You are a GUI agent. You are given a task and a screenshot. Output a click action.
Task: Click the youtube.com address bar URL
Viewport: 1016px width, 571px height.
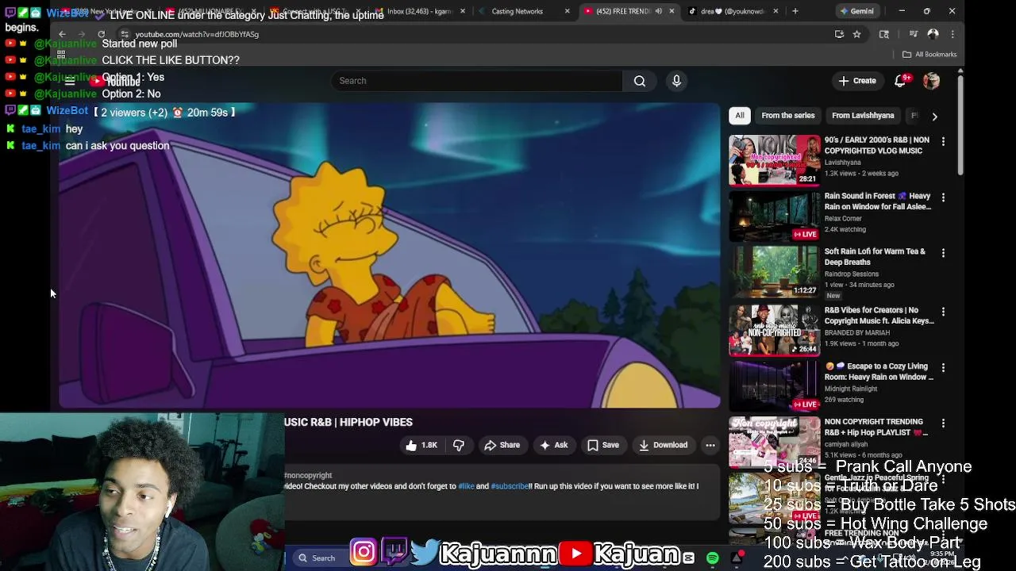[197, 34]
